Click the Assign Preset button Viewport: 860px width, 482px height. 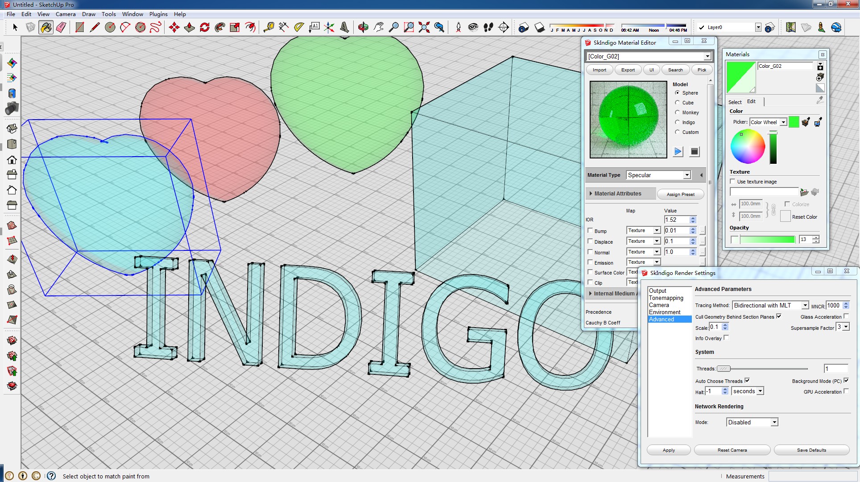[x=680, y=194]
